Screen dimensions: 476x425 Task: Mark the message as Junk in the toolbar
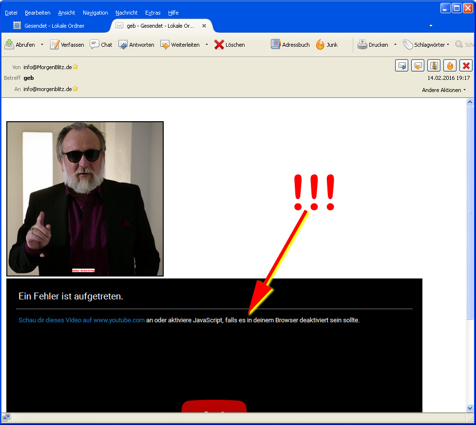[327, 45]
